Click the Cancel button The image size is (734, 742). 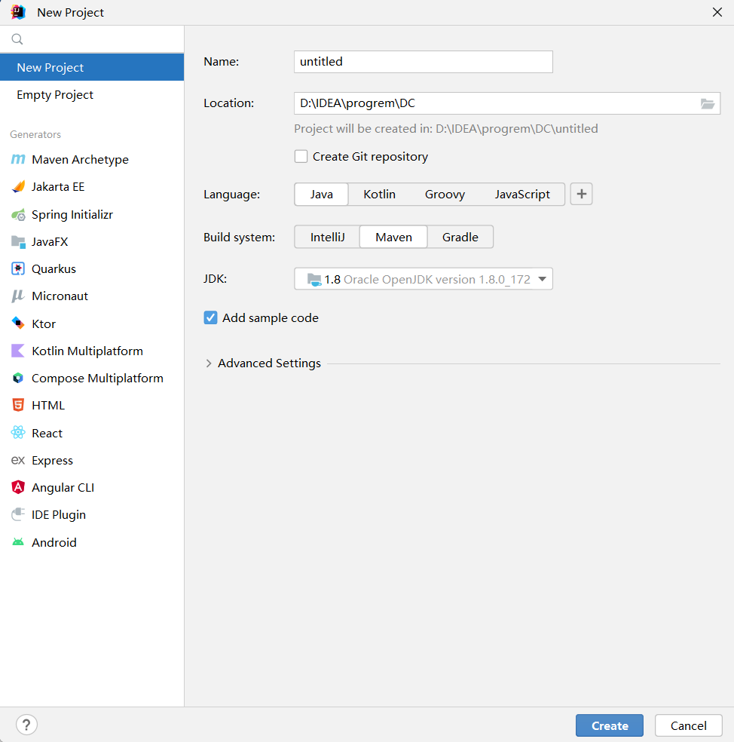689,725
